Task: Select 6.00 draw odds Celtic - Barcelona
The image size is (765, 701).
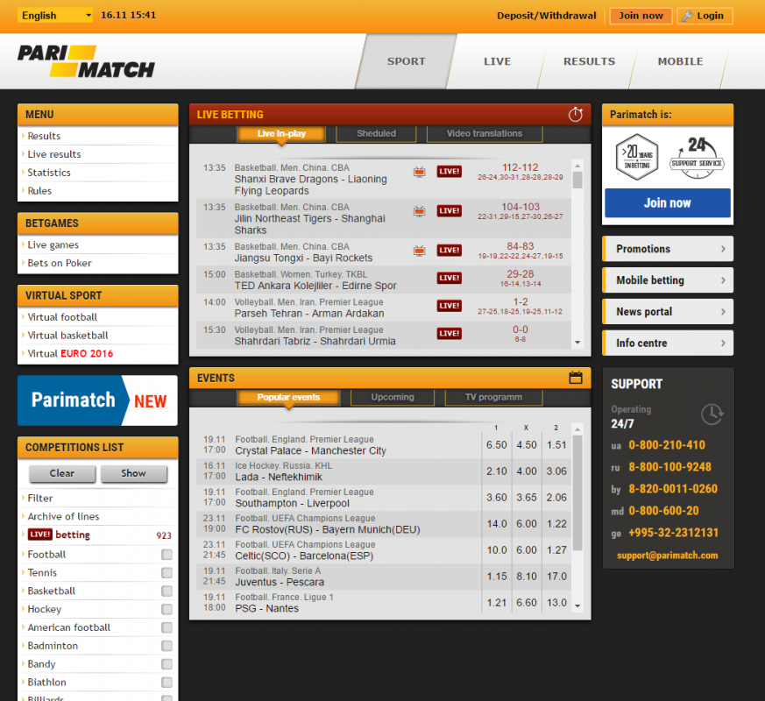Action: pyautogui.click(x=527, y=549)
